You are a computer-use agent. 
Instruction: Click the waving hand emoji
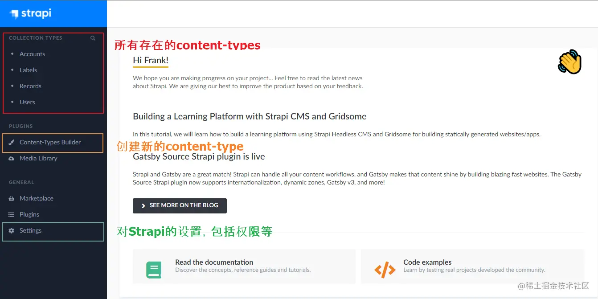[570, 62]
